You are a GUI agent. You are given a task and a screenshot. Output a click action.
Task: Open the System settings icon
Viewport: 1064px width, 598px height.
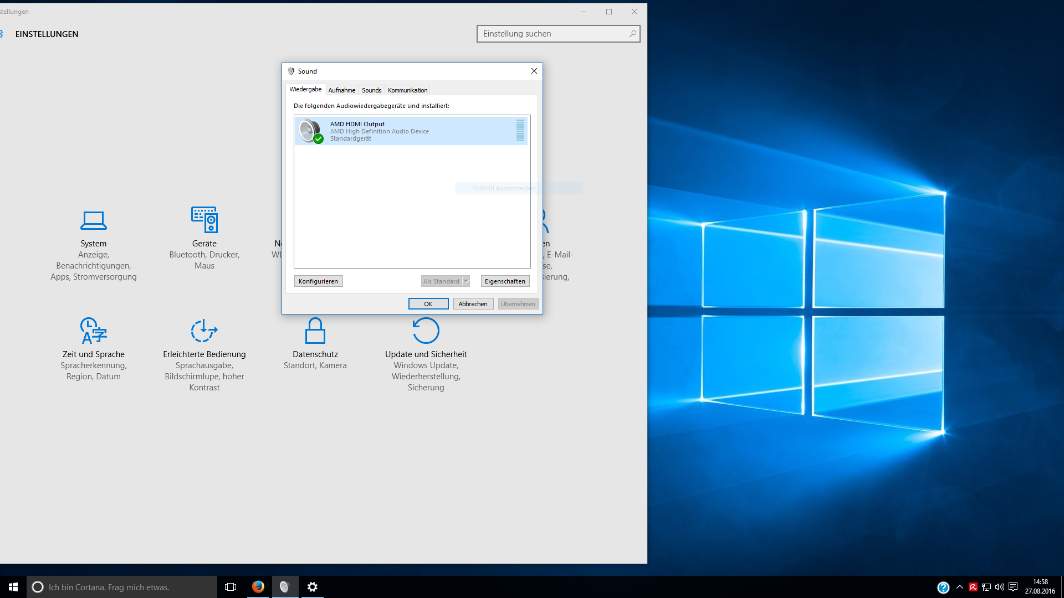93,220
